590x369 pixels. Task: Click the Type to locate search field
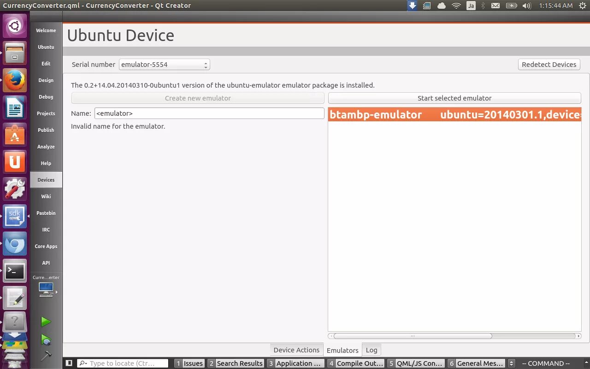pyautogui.click(x=123, y=363)
